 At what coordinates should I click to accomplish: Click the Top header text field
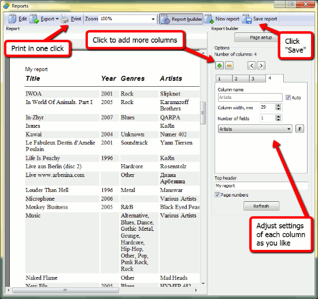[261, 186]
